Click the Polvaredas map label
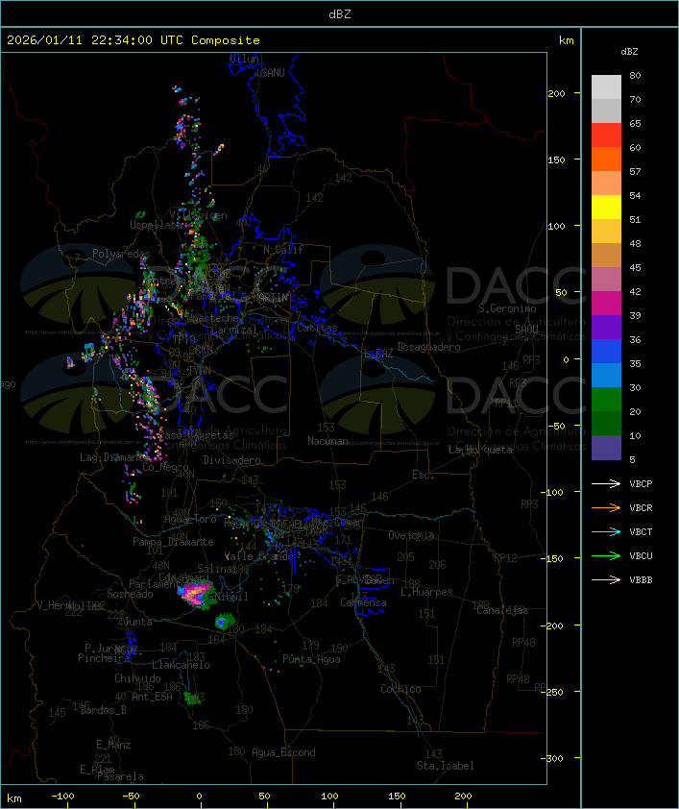The width and height of the screenshot is (679, 809). tap(121, 254)
